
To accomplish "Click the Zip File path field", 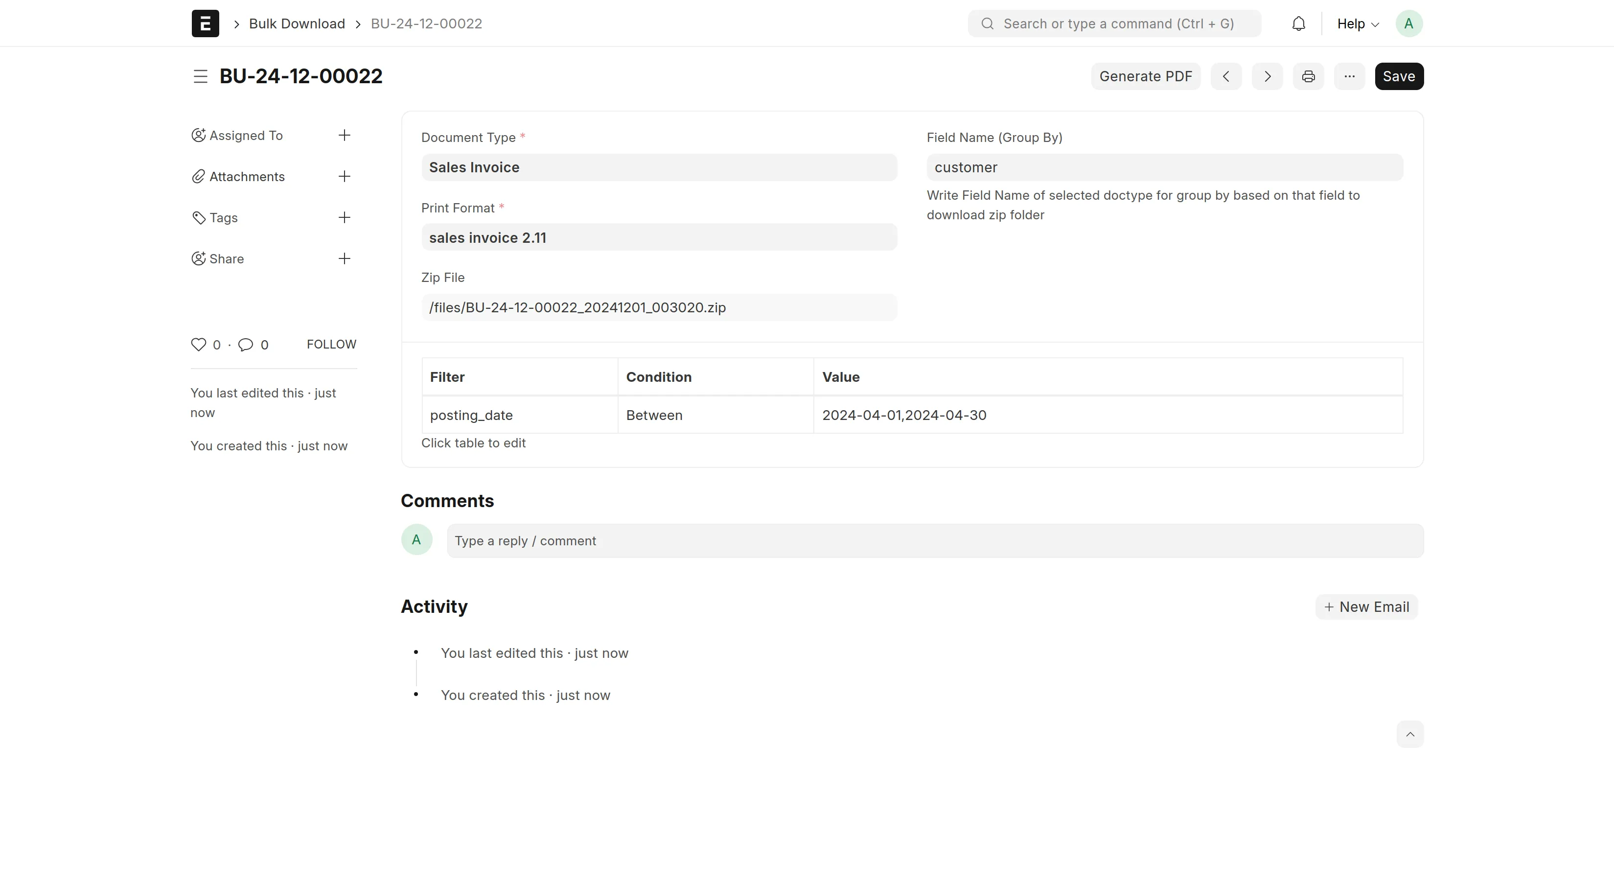I will coord(659,307).
